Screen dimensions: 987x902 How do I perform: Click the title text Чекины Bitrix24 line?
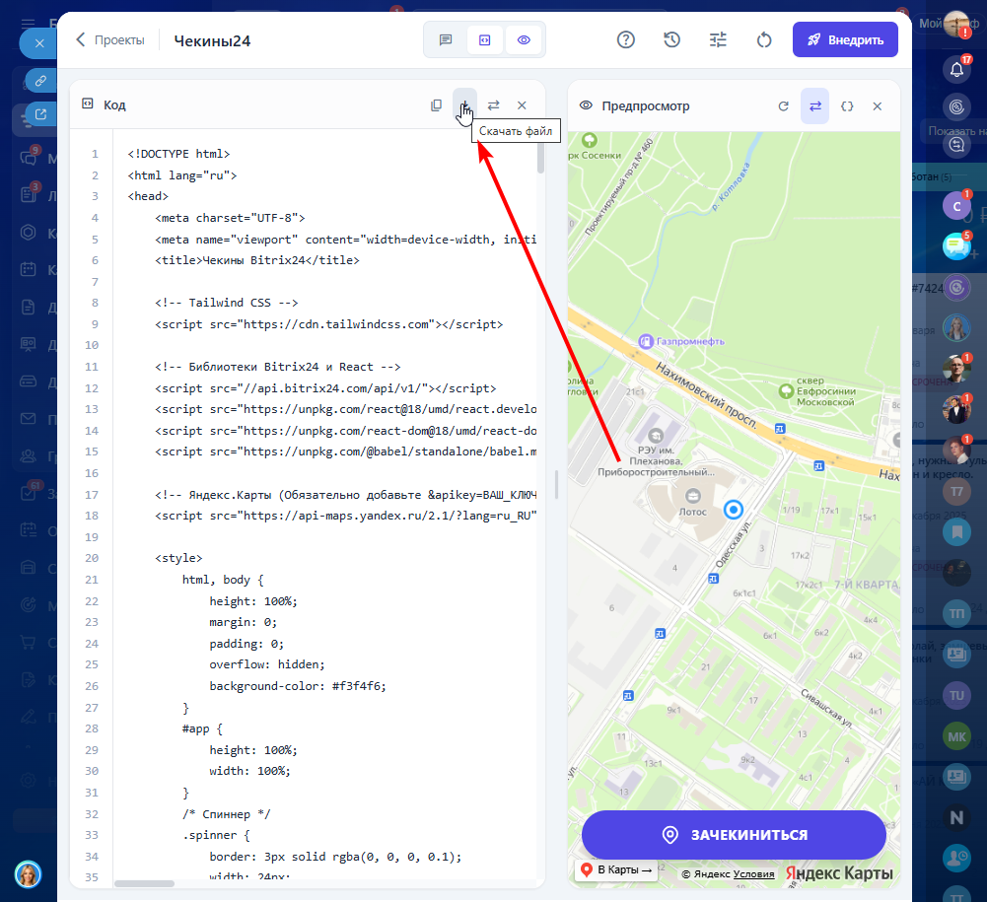[256, 260]
